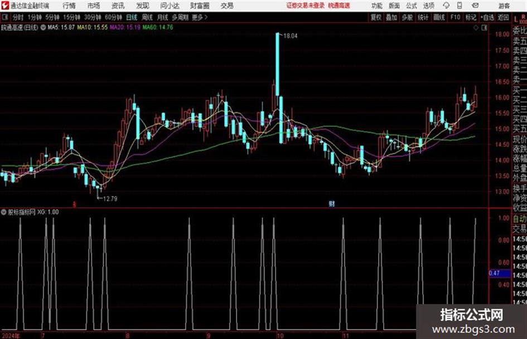Switch to the 30分钟 period tab
The width and height of the screenshot is (527, 339).
93,17
